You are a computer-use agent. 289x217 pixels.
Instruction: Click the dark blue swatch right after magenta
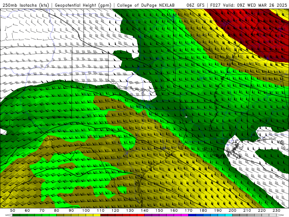(x=192, y=215)
